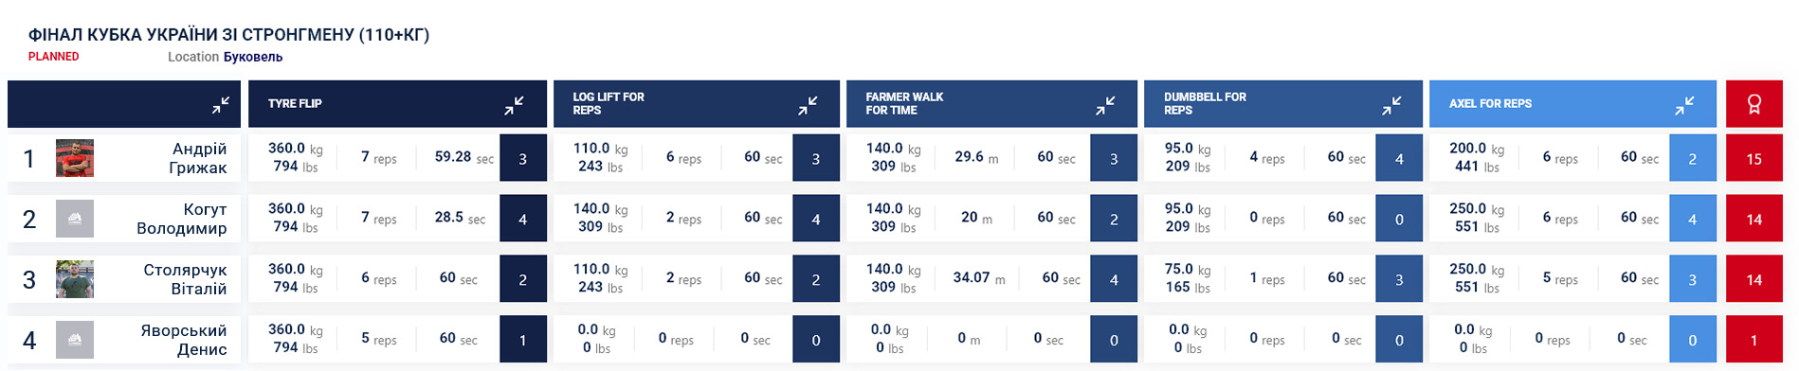Collapse the Dumbbell For Reps column
Image resolution: width=1799 pixels, height=371 pixels.
(1391, 105)
